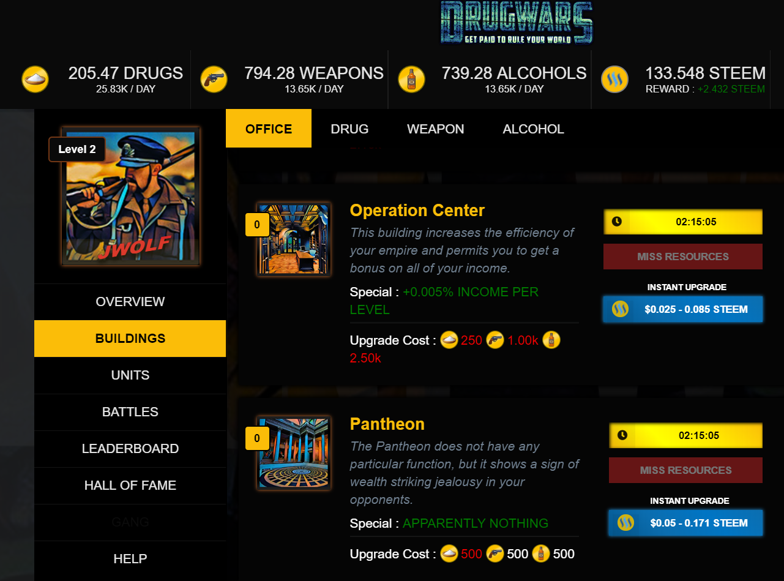Select the OFFICE tab
784x581 pixels.
[x=269, y=129]
